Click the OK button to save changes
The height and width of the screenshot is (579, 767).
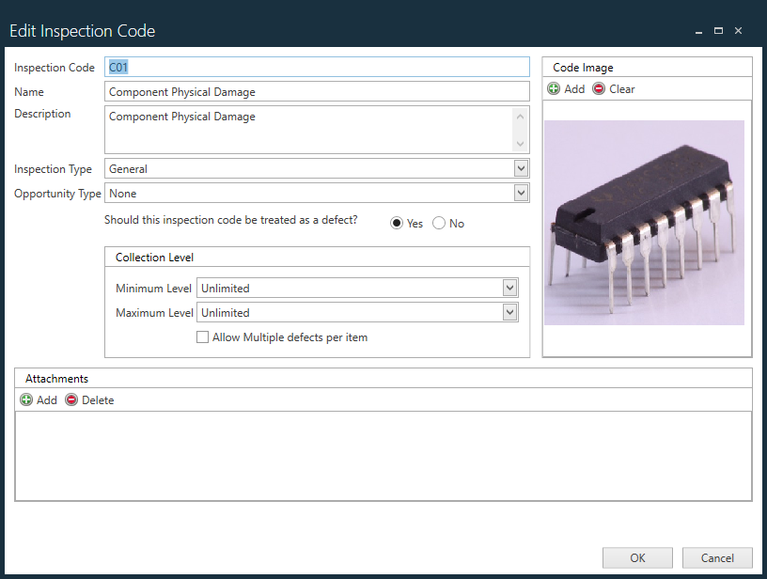point(637,557)
